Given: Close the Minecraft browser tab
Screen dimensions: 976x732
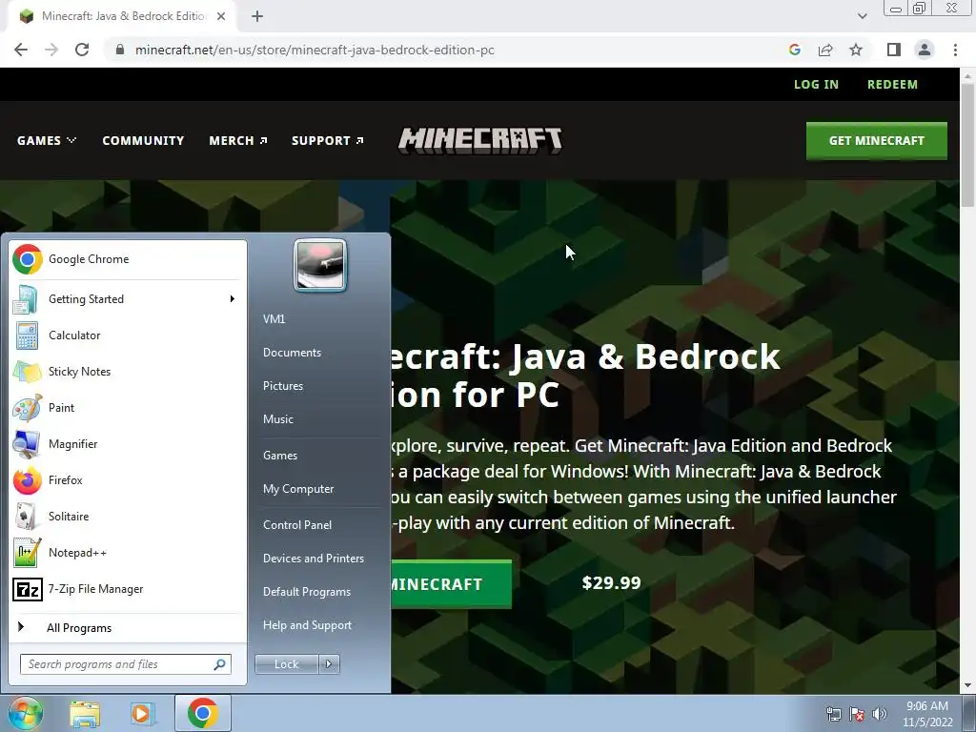Looking at the screenshot, I should pos(221,17).
